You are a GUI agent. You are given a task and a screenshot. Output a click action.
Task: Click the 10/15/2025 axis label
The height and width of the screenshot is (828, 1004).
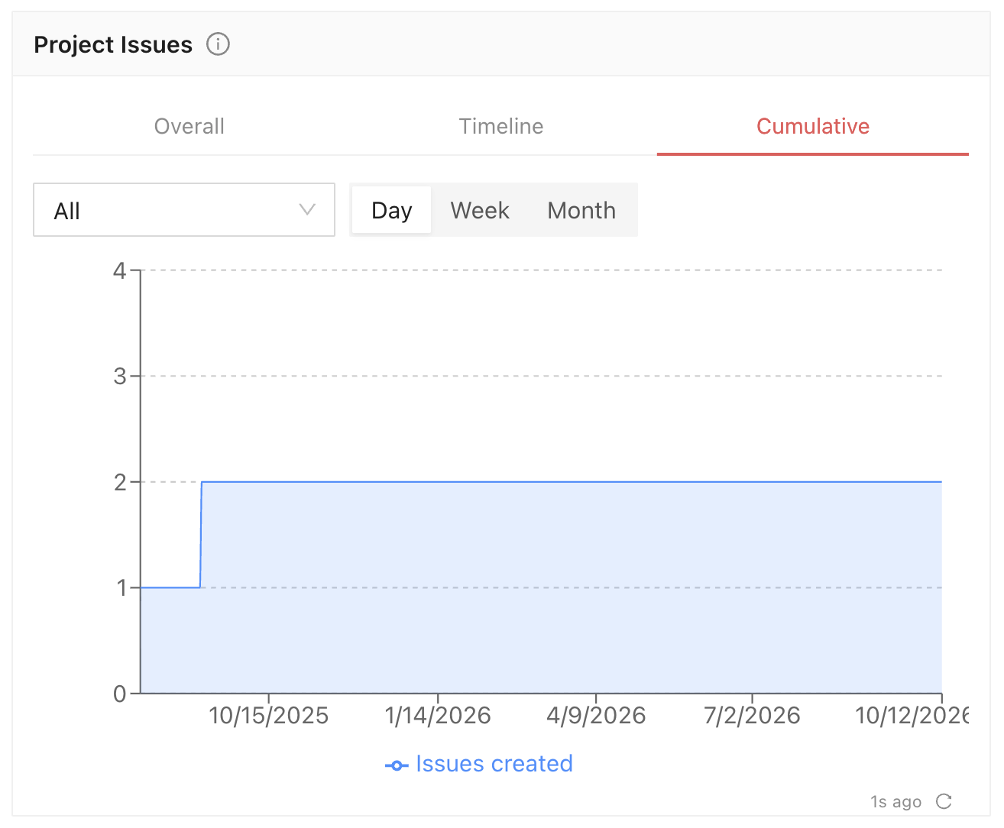pos(269,716)
